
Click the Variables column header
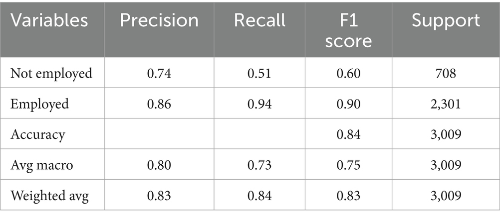coord(49,21)
